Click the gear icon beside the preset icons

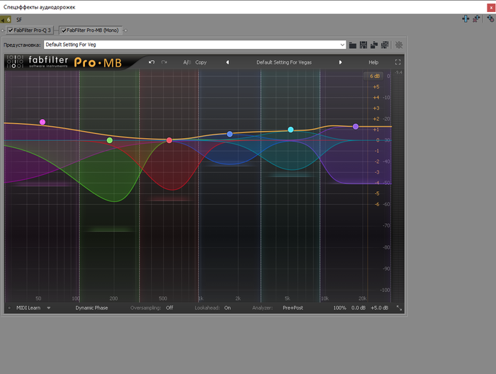click(x=399, y=45)
